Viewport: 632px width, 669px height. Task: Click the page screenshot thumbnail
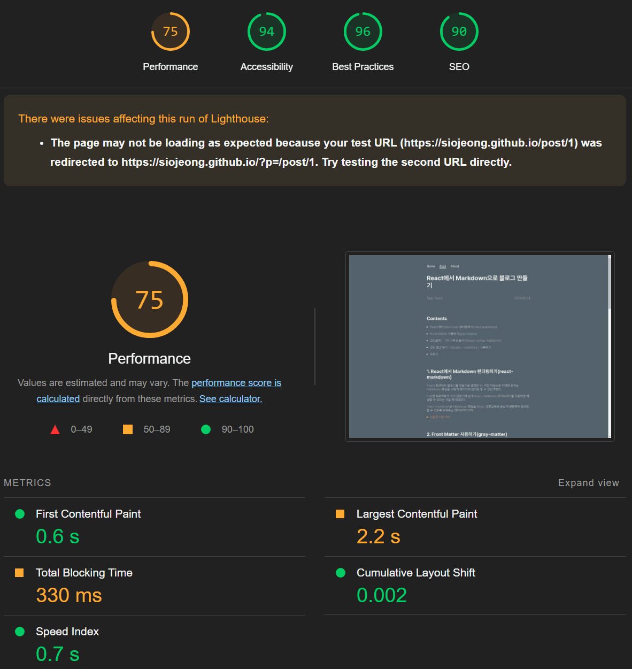478,347
